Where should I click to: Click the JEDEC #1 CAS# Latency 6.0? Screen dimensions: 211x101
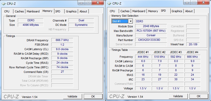pos(143,61)
